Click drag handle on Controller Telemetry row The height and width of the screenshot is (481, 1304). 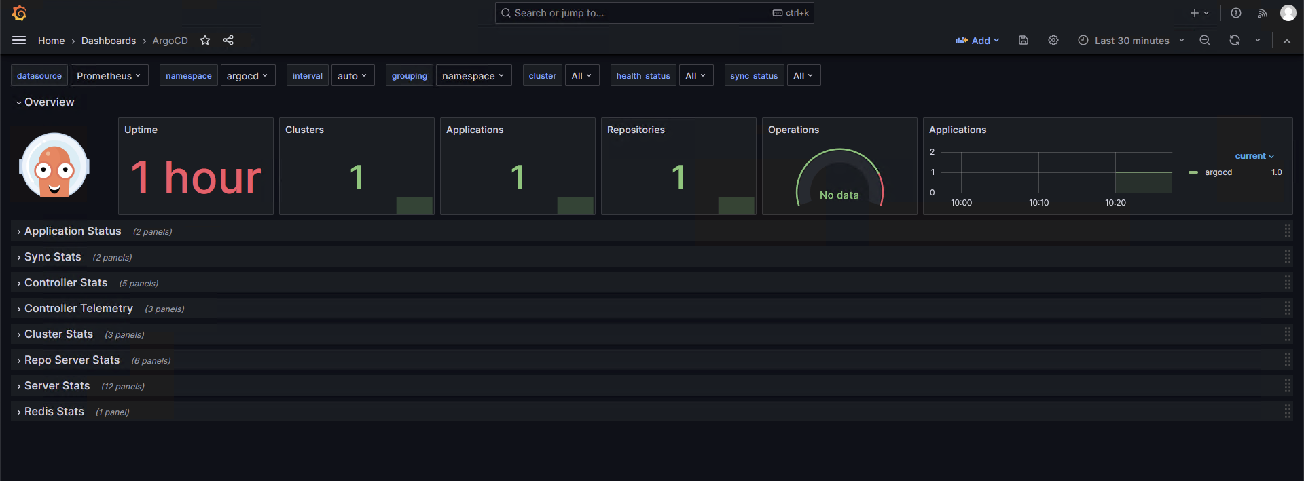coord(1288,309)
